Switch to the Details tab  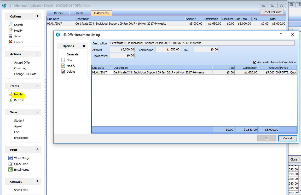pos(58,13)
